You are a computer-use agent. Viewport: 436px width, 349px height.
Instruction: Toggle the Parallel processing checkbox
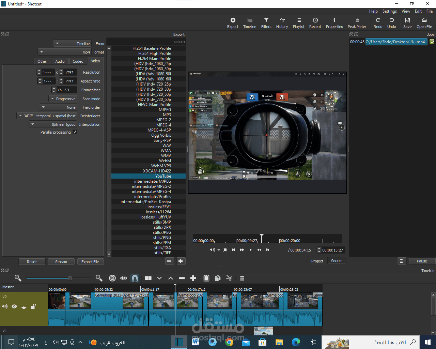tap(75, 132)
